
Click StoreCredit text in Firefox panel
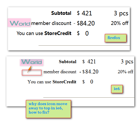coord(58,33)
